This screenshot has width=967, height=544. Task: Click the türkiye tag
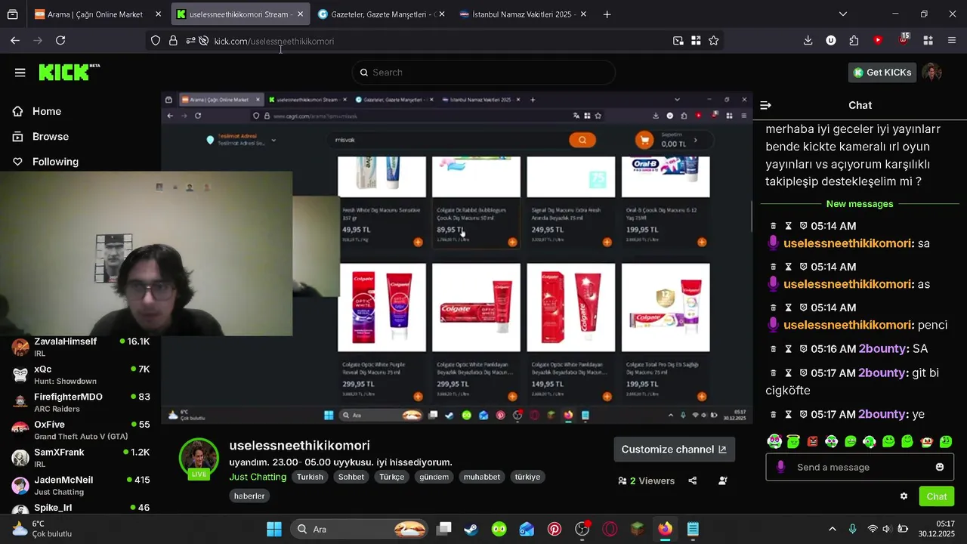[527, 477]
